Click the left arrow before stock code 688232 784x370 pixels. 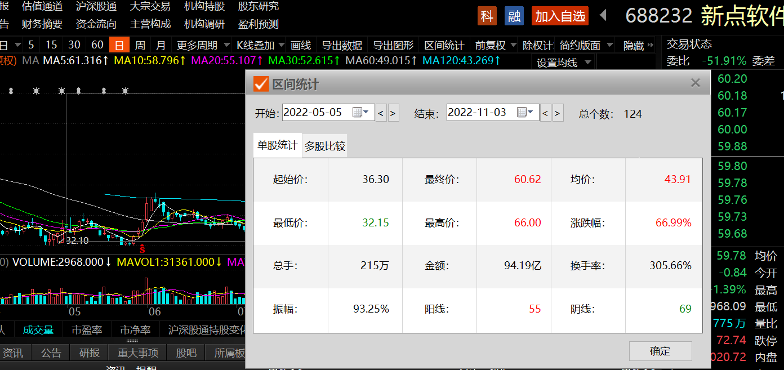(x=603, y=15)
